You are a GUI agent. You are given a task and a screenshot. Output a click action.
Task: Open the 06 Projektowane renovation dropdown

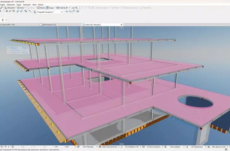(x=198, y=147)
